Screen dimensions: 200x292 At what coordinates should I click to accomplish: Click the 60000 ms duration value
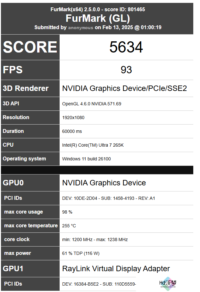coord(72,131)
